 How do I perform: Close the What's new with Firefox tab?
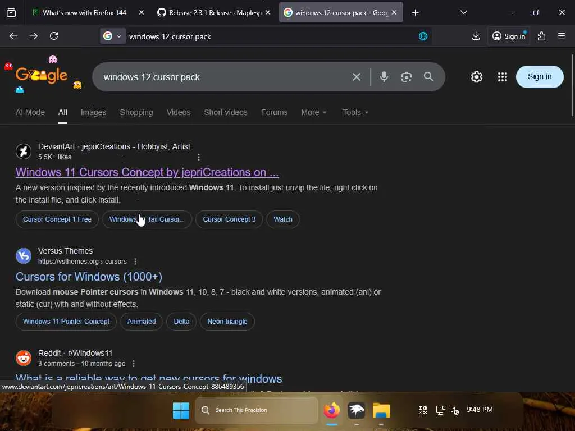point(142,12)
